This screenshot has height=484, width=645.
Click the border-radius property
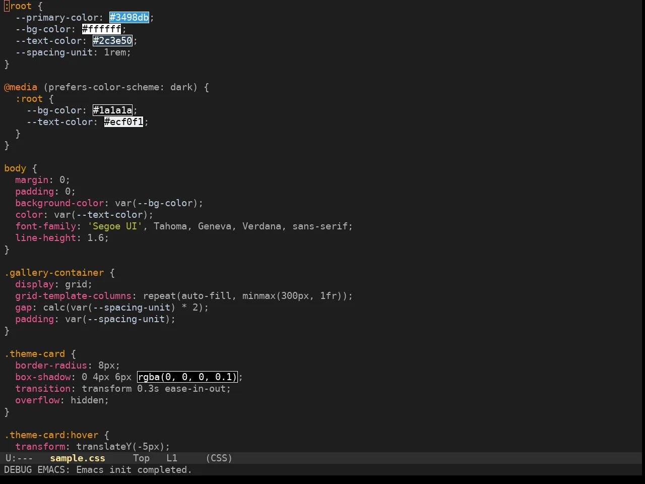point(51,366)
